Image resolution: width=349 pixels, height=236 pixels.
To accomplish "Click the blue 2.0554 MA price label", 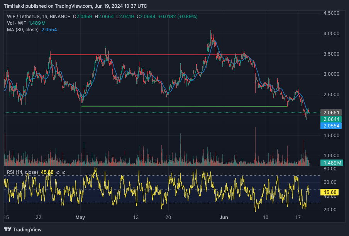I will 331,126.
